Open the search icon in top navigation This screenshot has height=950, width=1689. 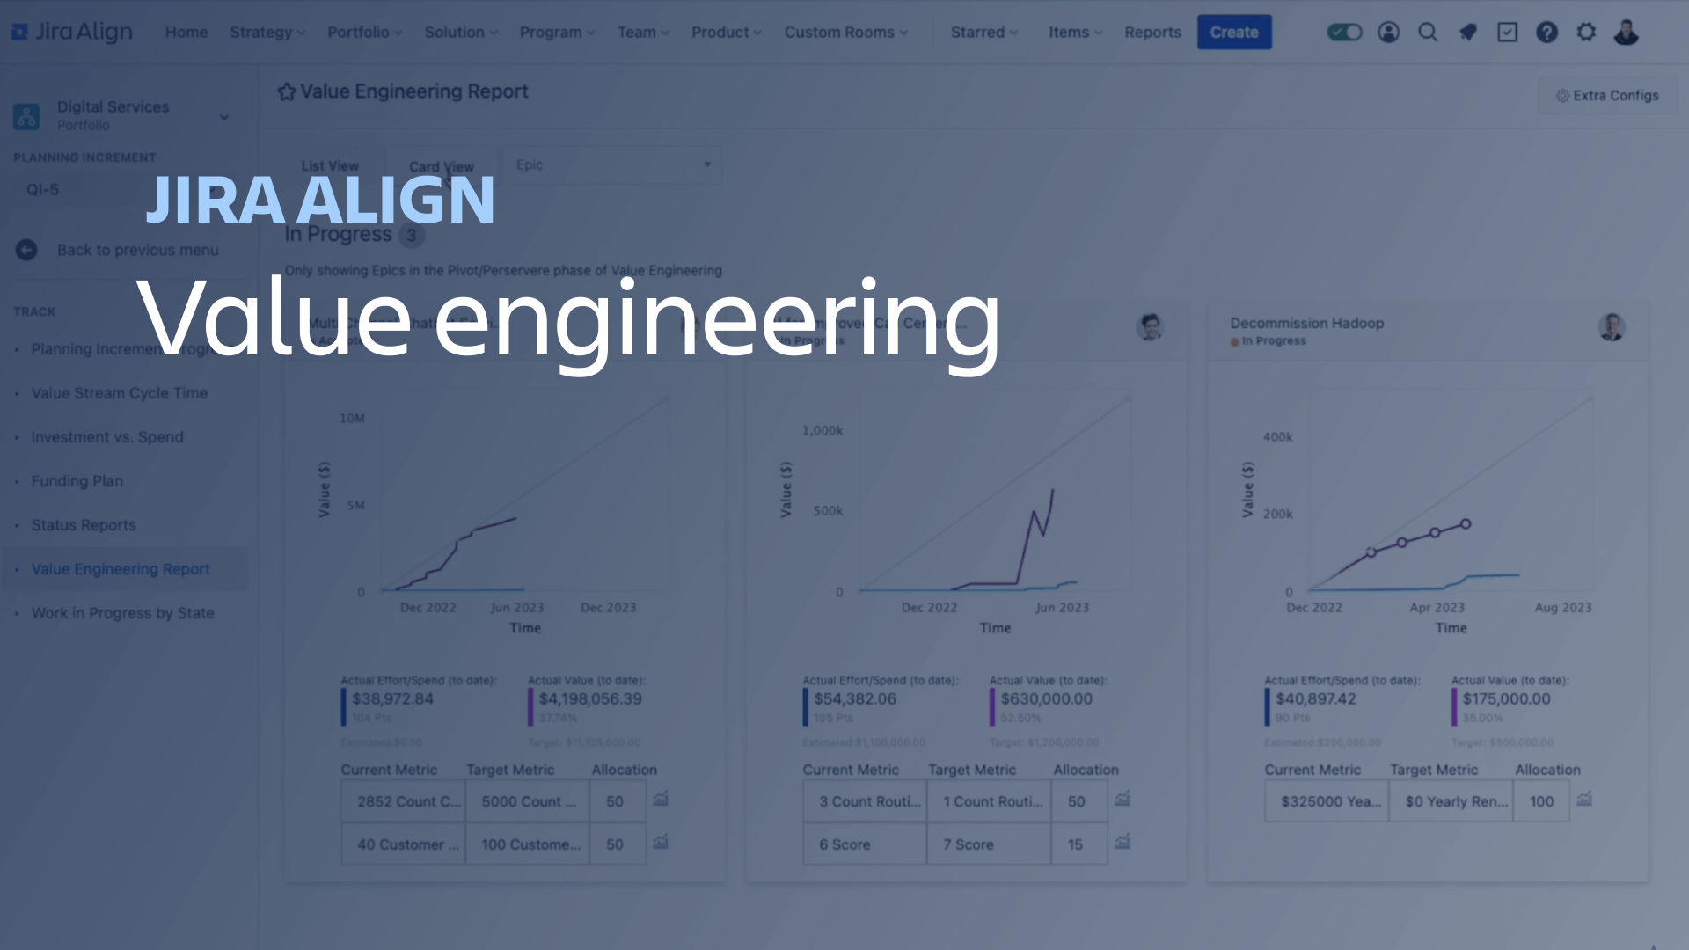(x=1427, y=32)
